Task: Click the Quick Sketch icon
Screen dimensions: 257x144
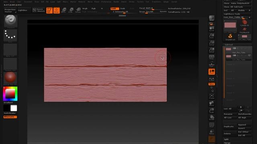Action: point(39,10)
